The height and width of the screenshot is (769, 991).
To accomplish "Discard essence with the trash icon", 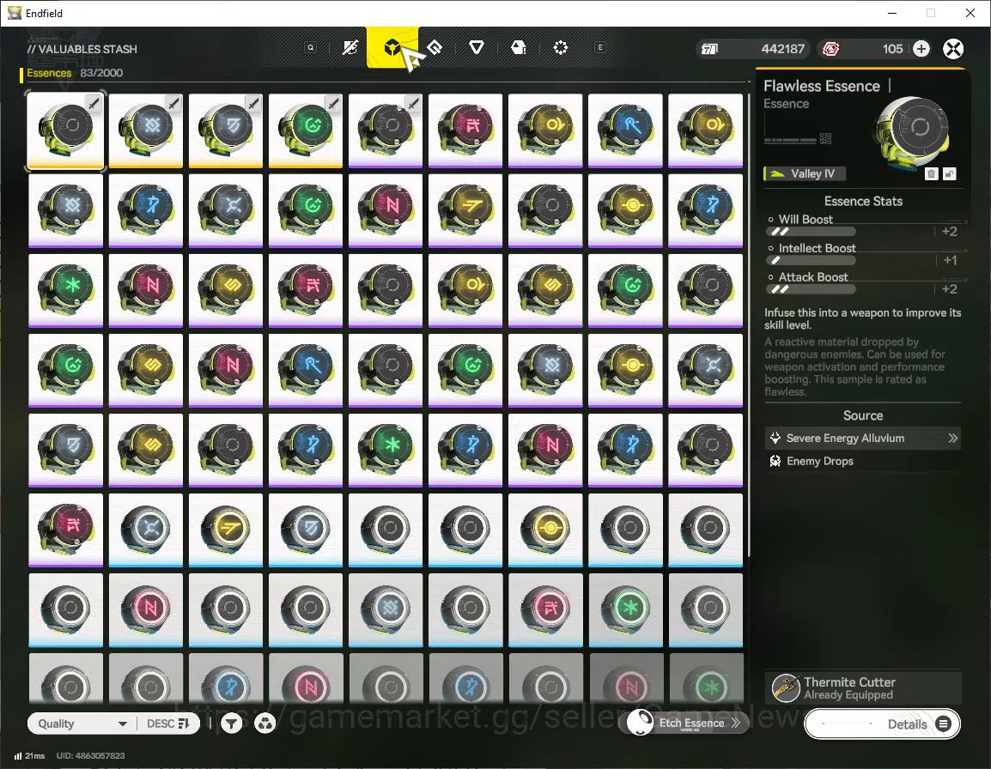I will (x=931, y=173).
